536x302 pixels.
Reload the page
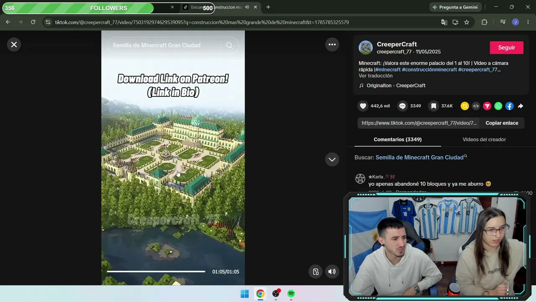tap(33, 22)
